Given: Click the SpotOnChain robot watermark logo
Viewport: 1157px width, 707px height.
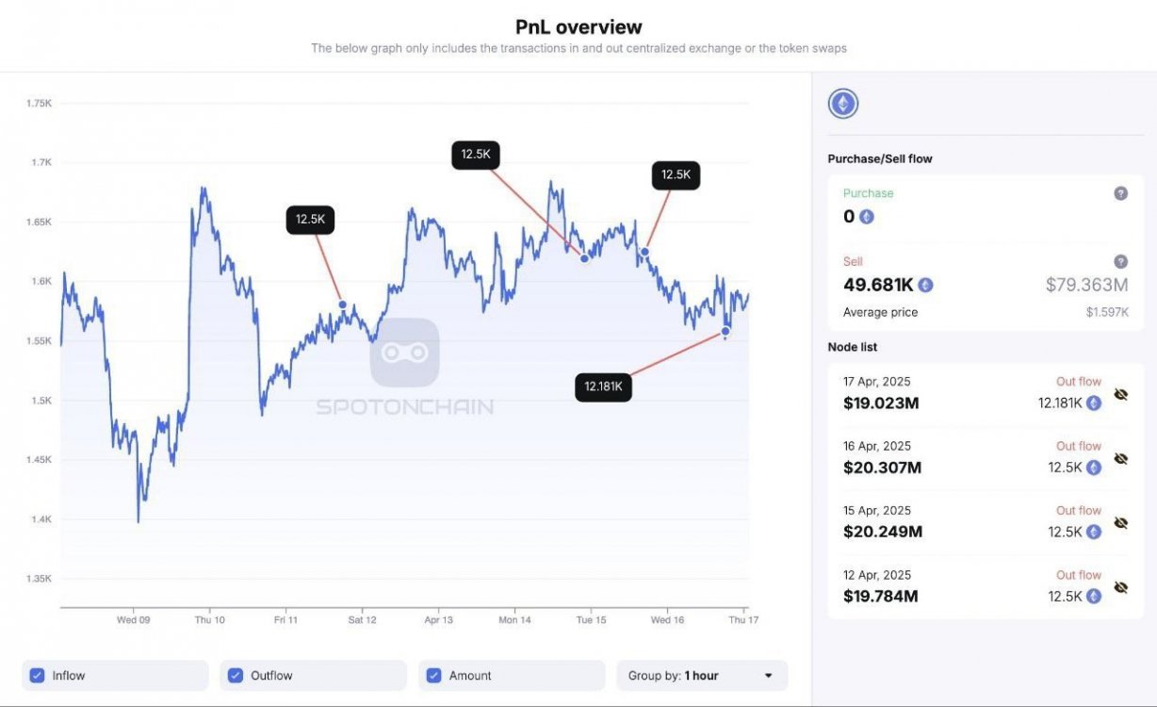Looking at the screenshot, I should pyautogui.click(x=404, y=353).
